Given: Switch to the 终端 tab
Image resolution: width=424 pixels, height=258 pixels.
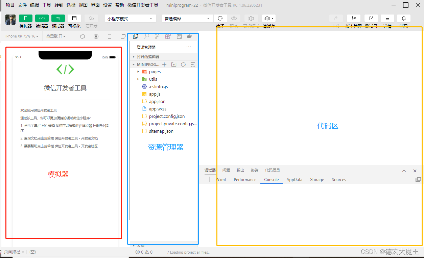Looking at the screenshot, I should [x=255, y=170].
